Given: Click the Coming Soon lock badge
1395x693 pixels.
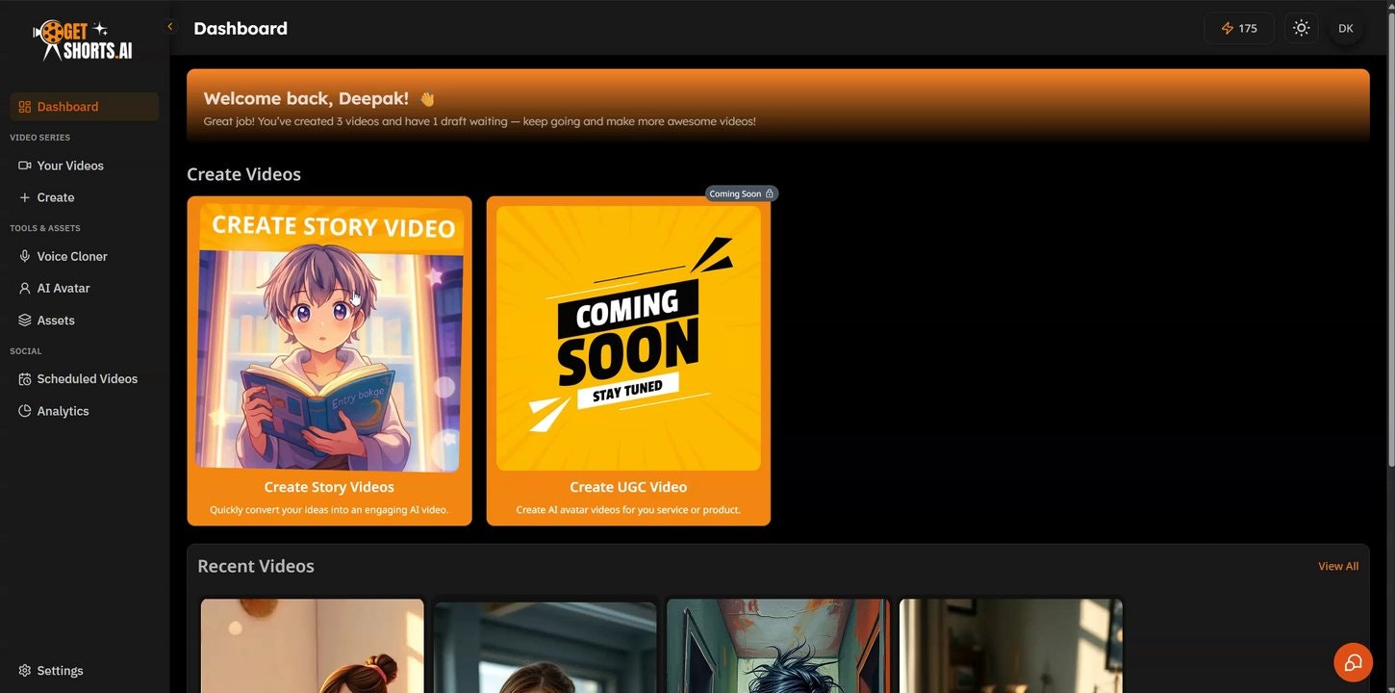Looking at the screenshot, I should [742, 193].
